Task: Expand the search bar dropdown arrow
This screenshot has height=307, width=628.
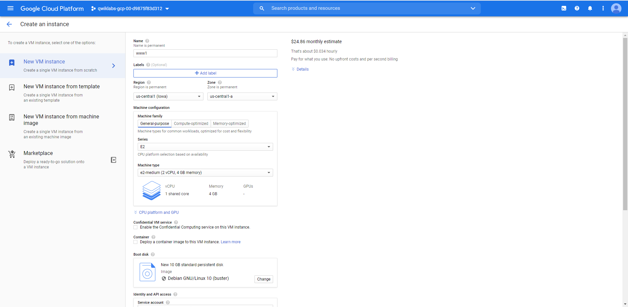Action: (473, 9)
